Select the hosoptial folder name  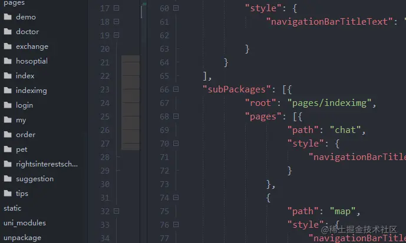[32, 61]
